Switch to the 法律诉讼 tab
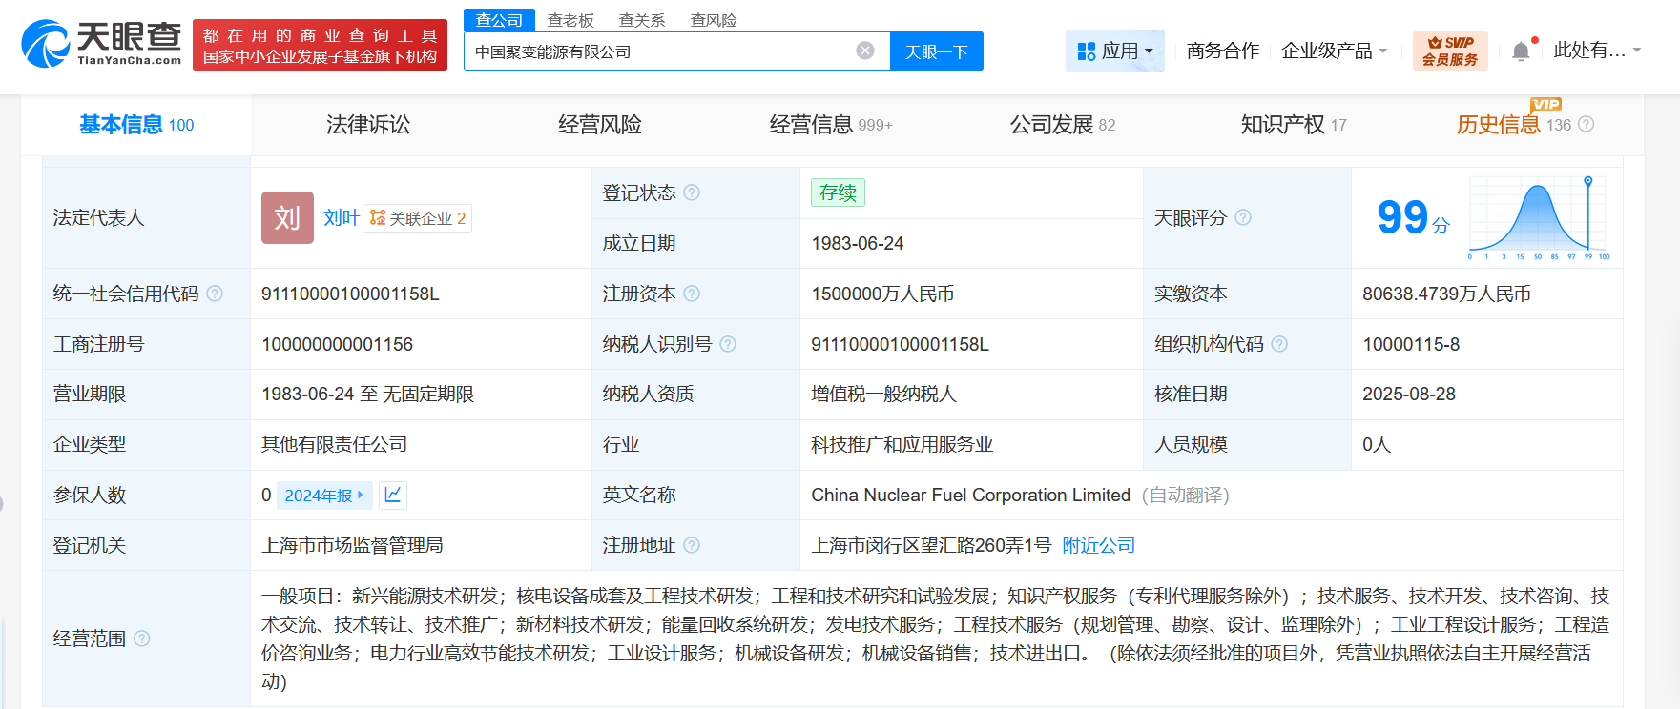The height and width of the screenshot is (709, 1680). [x=368, y=125]
